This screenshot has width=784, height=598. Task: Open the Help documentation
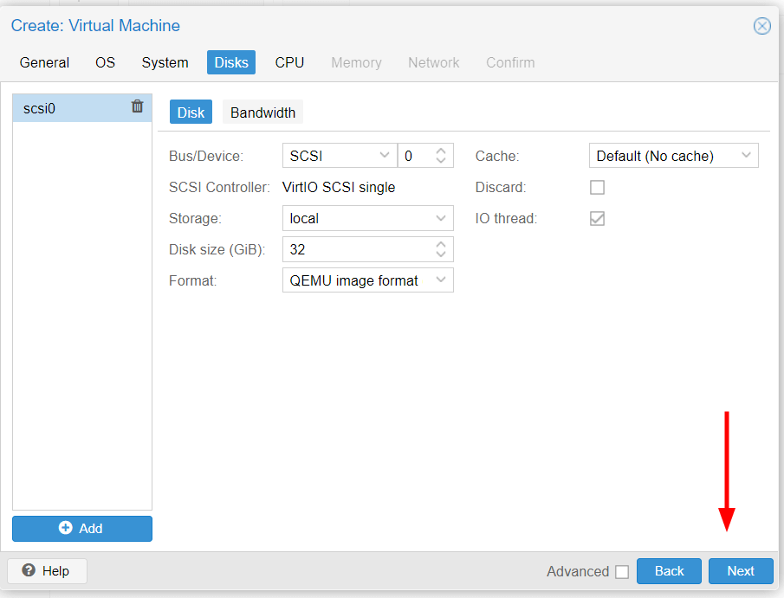click(47, 571)
